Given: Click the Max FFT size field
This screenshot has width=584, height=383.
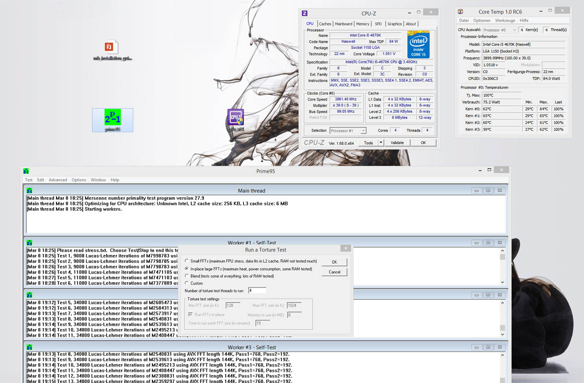Looking at the screenshot, I should [x=293, y=305].
